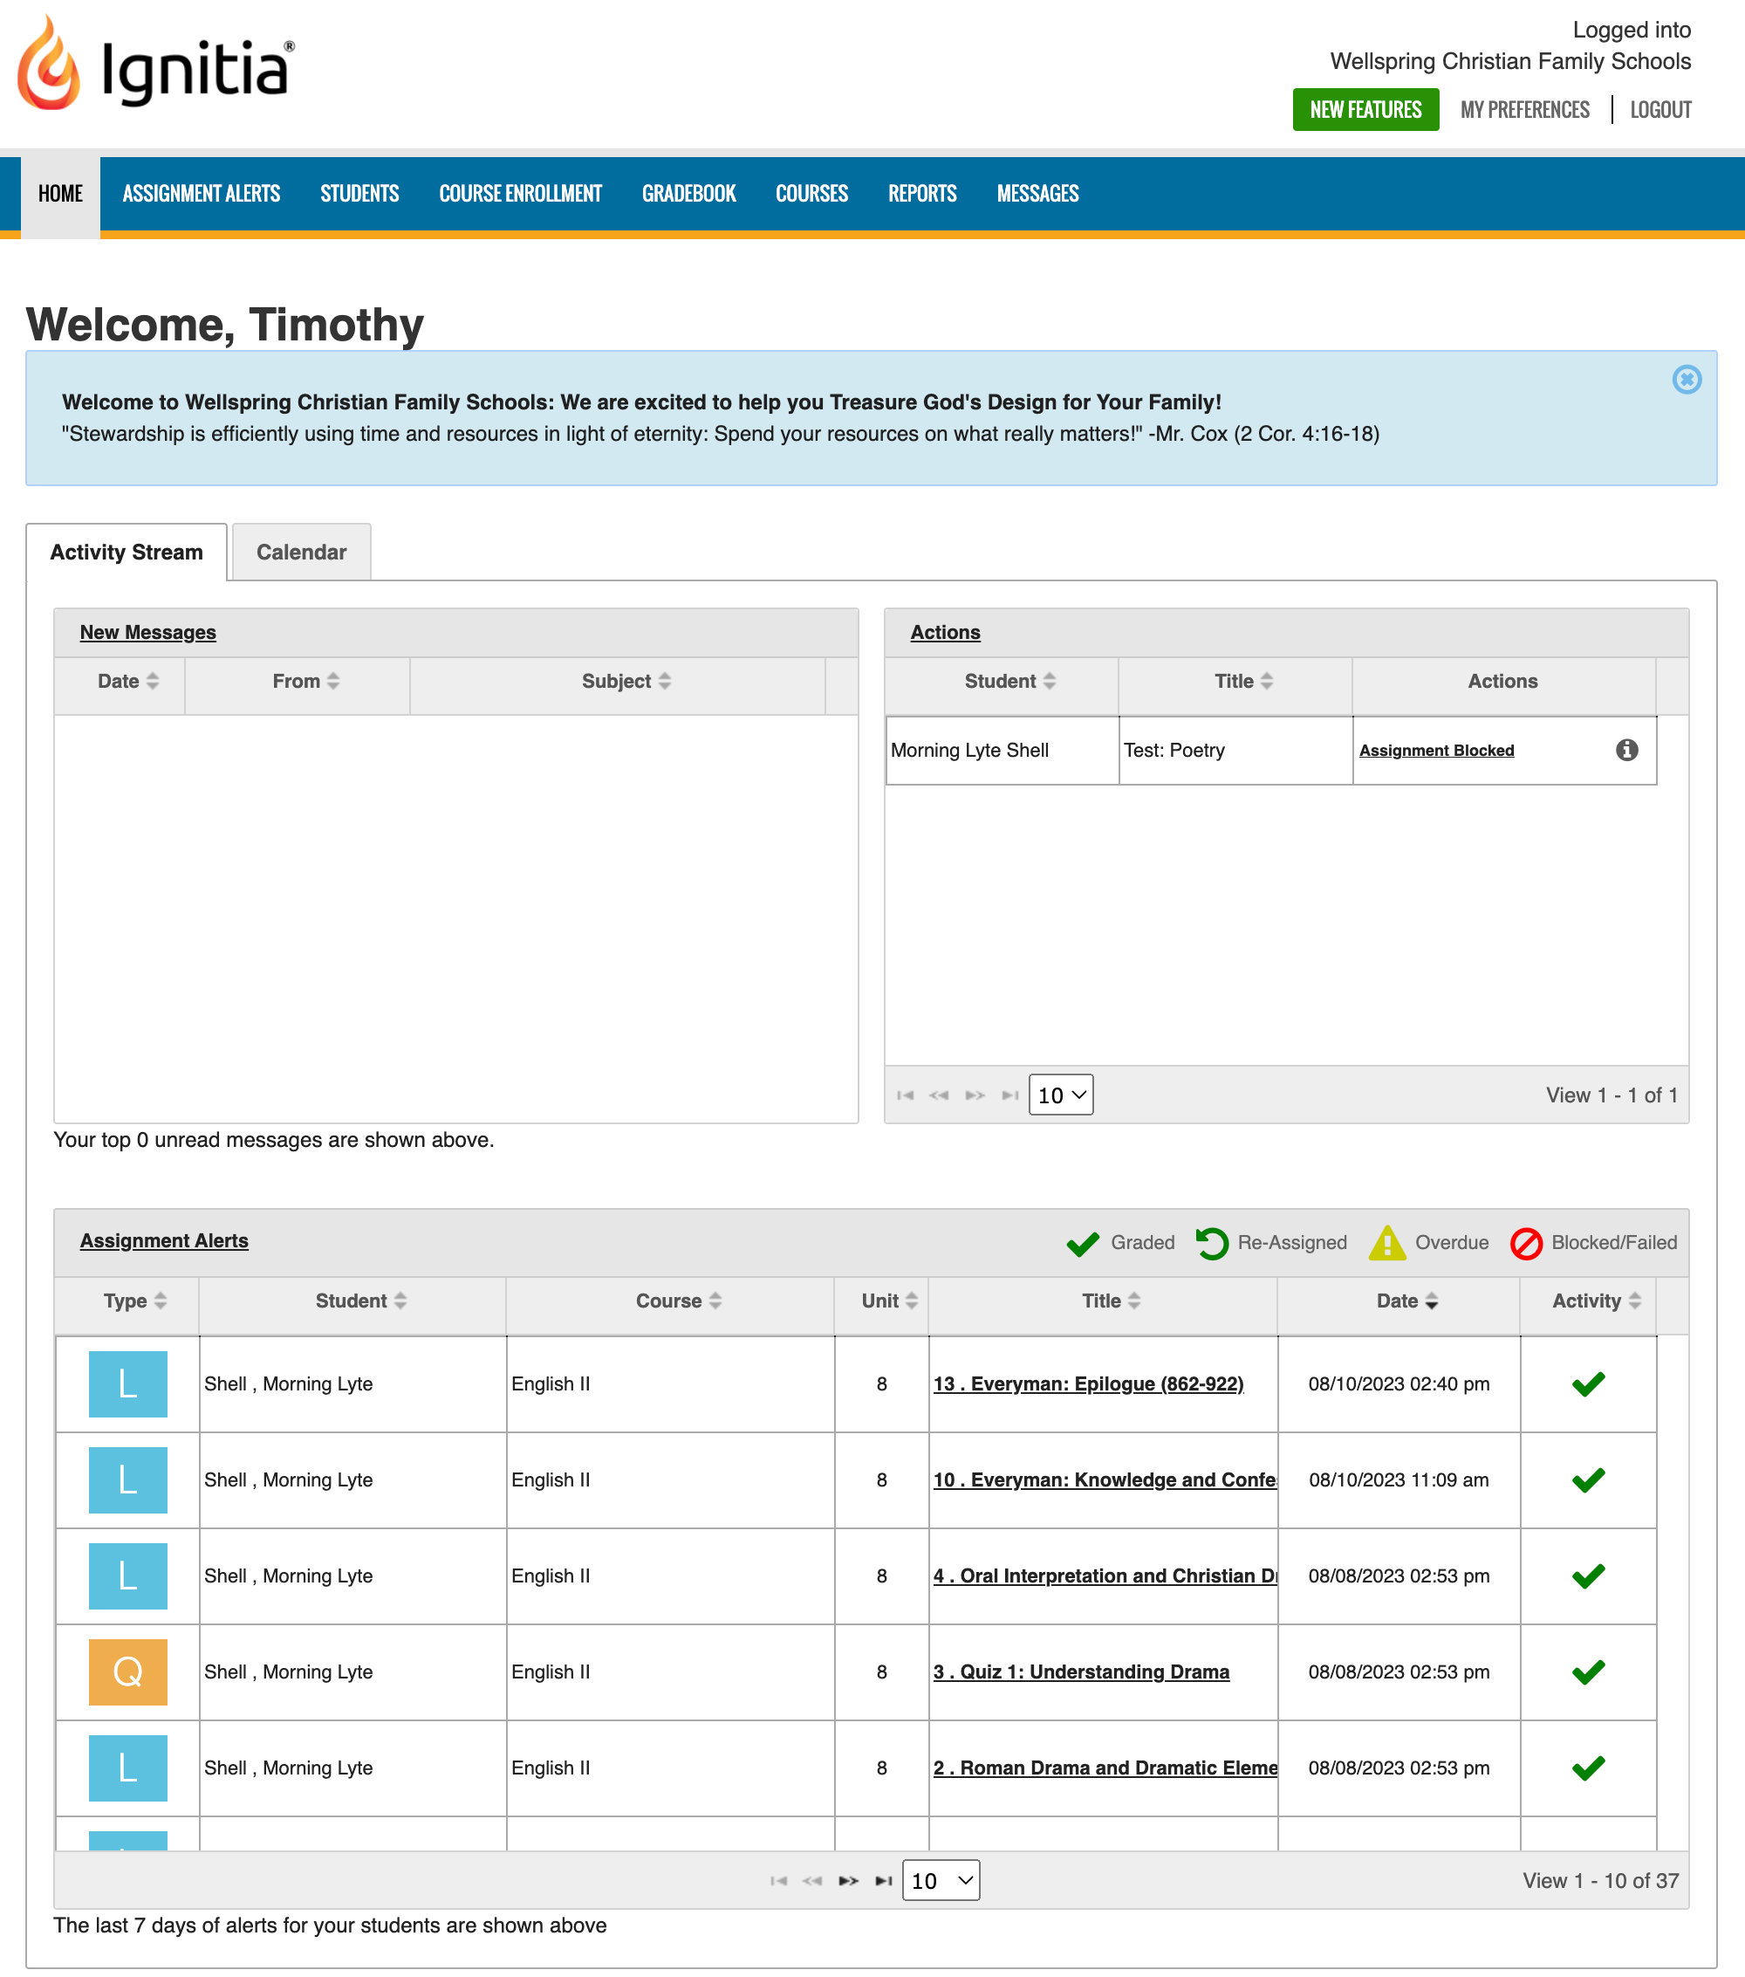
Task: Open the Gradebook menu
Action: pos(688,194)
